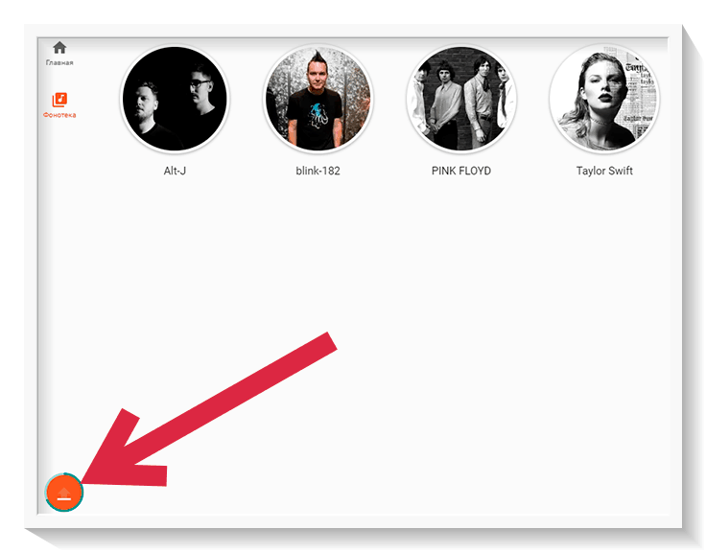Screen dimensions: 706x552
Task: Select the Фонотека music library icon
Action: coord(59,100)
